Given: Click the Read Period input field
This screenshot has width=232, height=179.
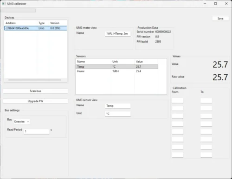Looking at the screenshot, I should [36, 131].
